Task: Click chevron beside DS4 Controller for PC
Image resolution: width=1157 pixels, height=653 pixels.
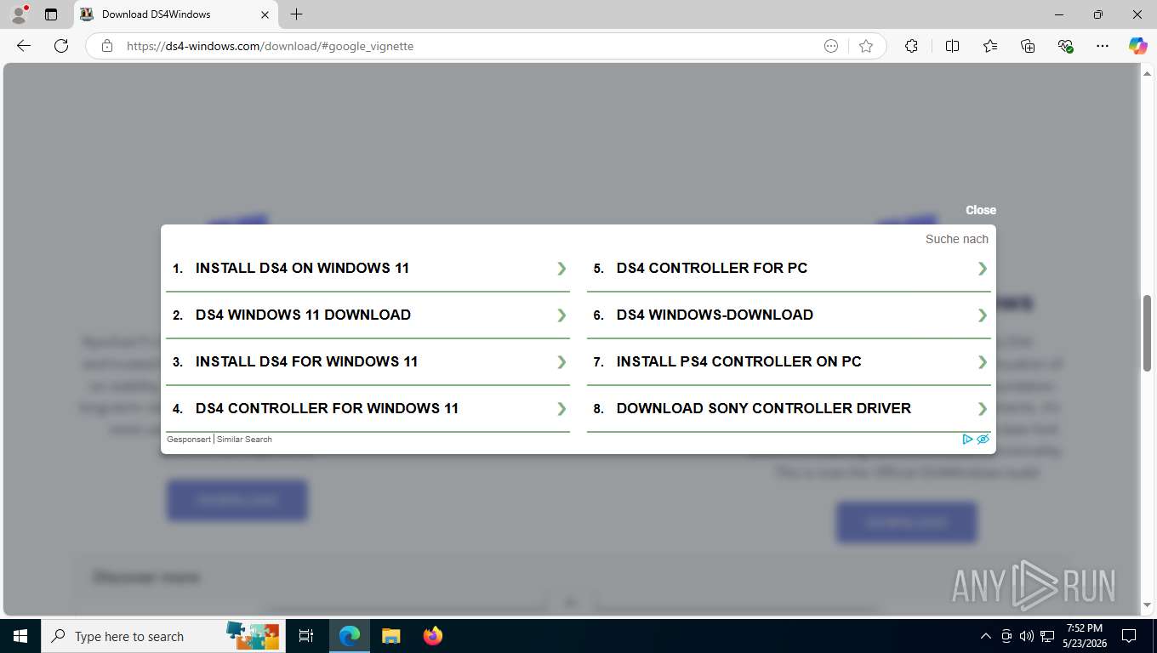Action: click(x=983, y=268)
